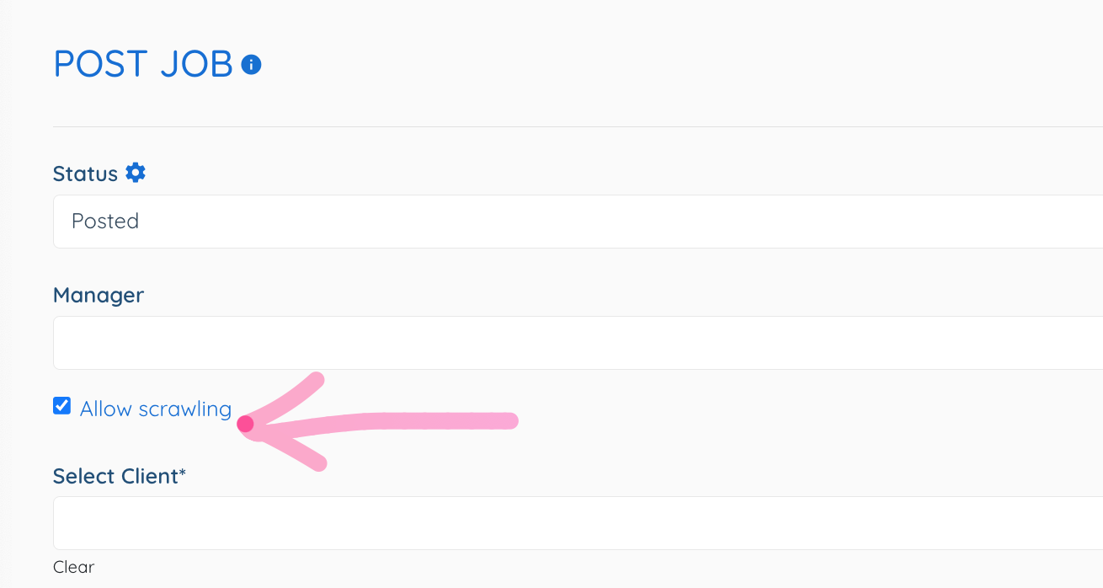Image resolution: width=1103 pixels, height=588 pixels.
Task: Expand the Status dropdown showing Posted
Action: click(x=578, y=222)
